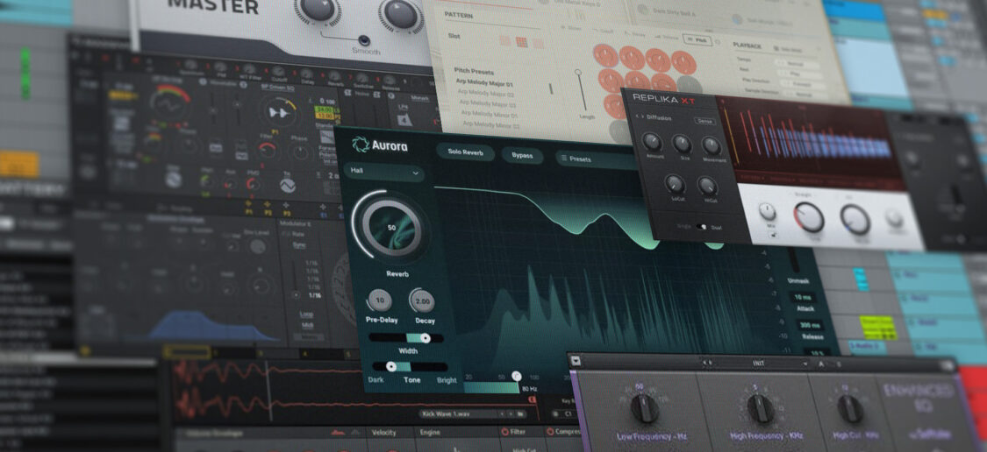The image size is (987, 452).
Task: Click the Replika XT Diffusion Size knob
Action: (683, 144)
